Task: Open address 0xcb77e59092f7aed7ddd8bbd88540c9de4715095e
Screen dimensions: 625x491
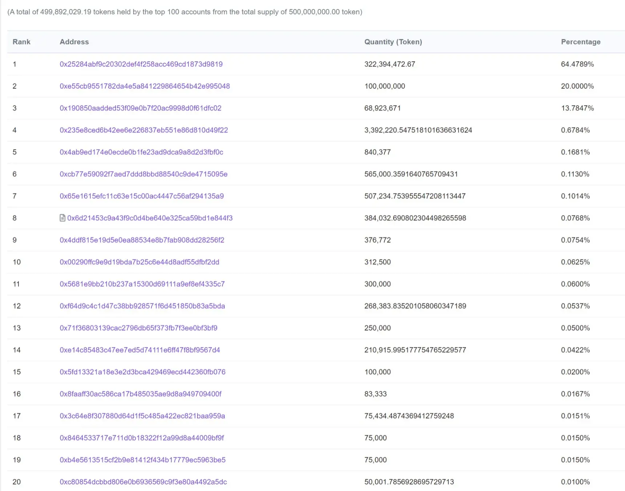Action: coord(144,174)
